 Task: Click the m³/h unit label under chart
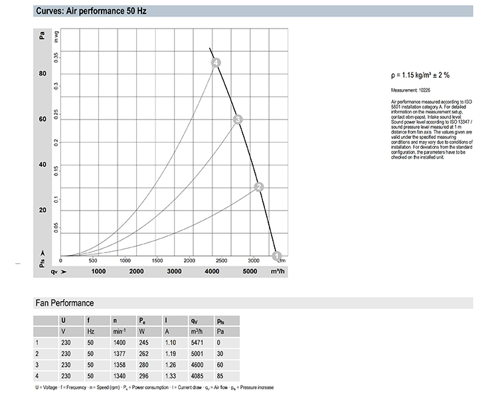tap(278, 272)
